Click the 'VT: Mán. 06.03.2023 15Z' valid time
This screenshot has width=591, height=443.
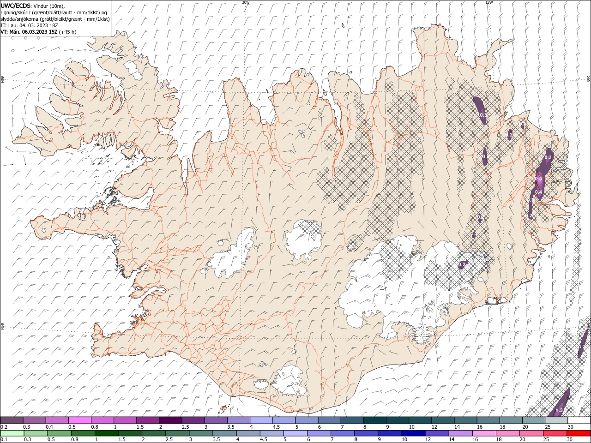click(29, 32)
